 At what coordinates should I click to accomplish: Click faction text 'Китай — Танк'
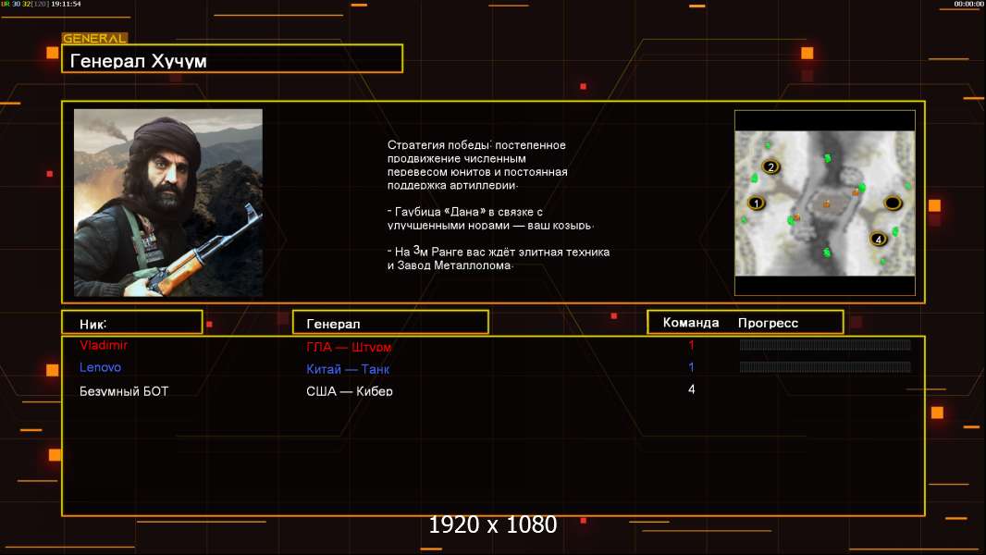348,369
